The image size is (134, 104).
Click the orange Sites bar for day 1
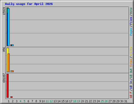pyautogui.click(x=9, y=63)
